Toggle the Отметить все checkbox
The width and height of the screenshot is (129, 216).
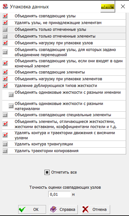point(47,172)
